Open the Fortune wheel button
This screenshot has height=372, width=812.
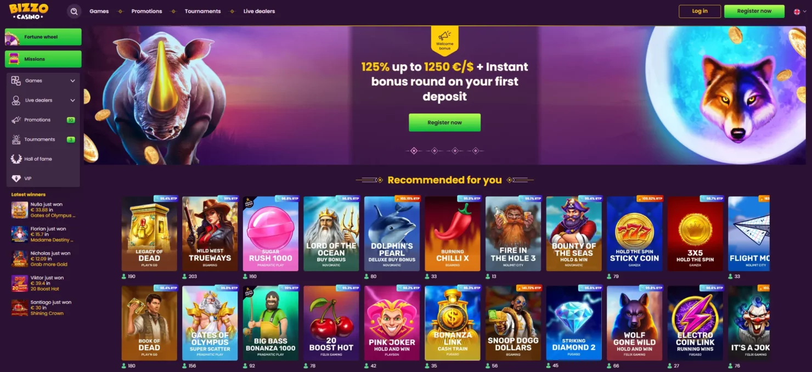(43, 37)
